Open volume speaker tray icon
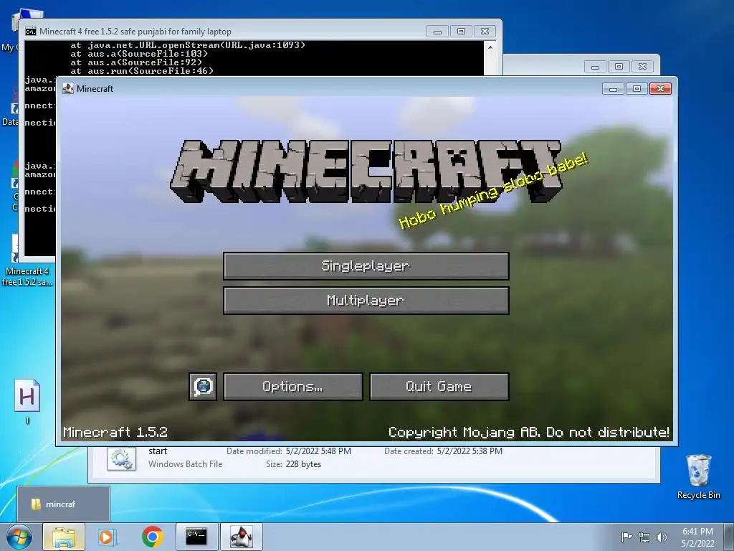Image resolution: width=734 pixels, height=551 pixels. 662,537
